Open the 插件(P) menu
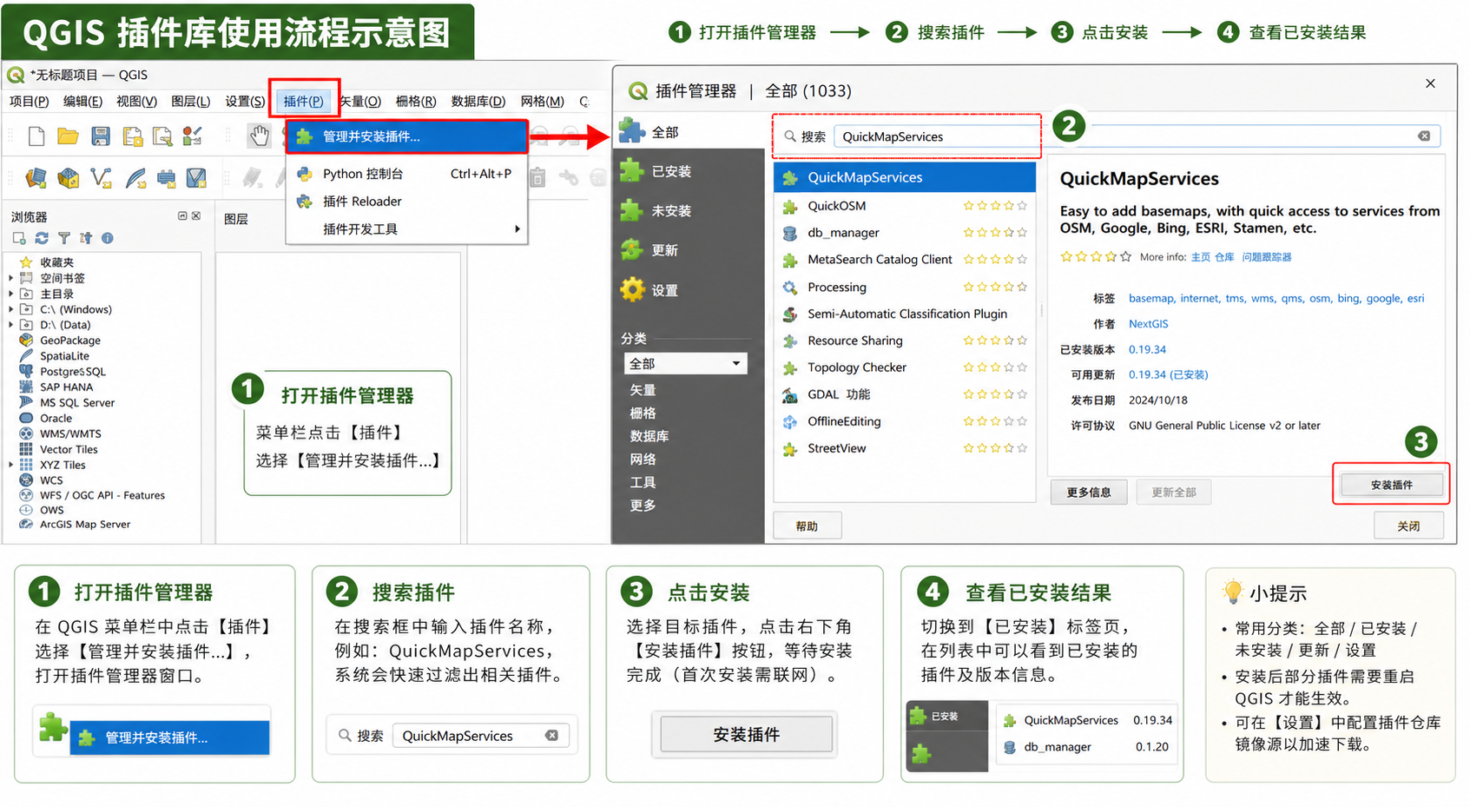Screen dimensions: 1470x807 303,102
